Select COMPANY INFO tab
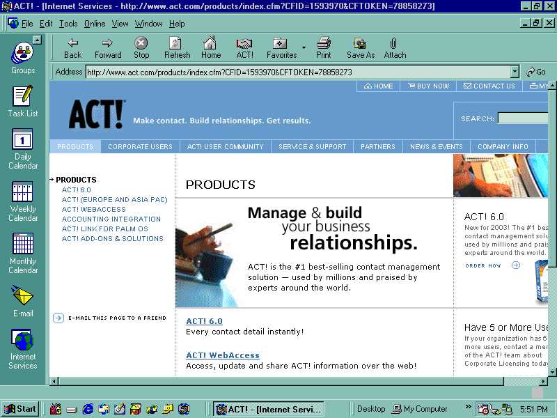557x418 pixels. pos(503,147)
